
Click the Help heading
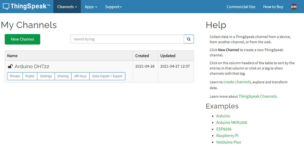click(216, 25)
